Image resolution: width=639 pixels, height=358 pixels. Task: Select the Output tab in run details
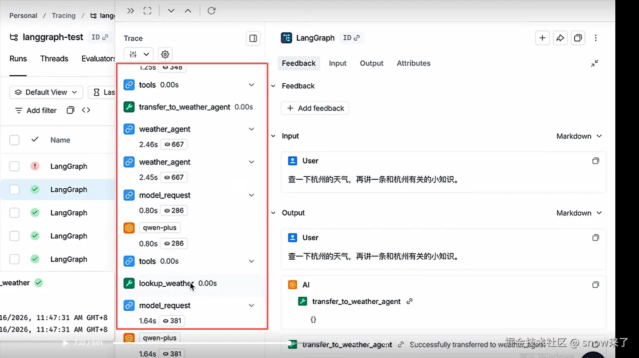click(x=371, y=63)
